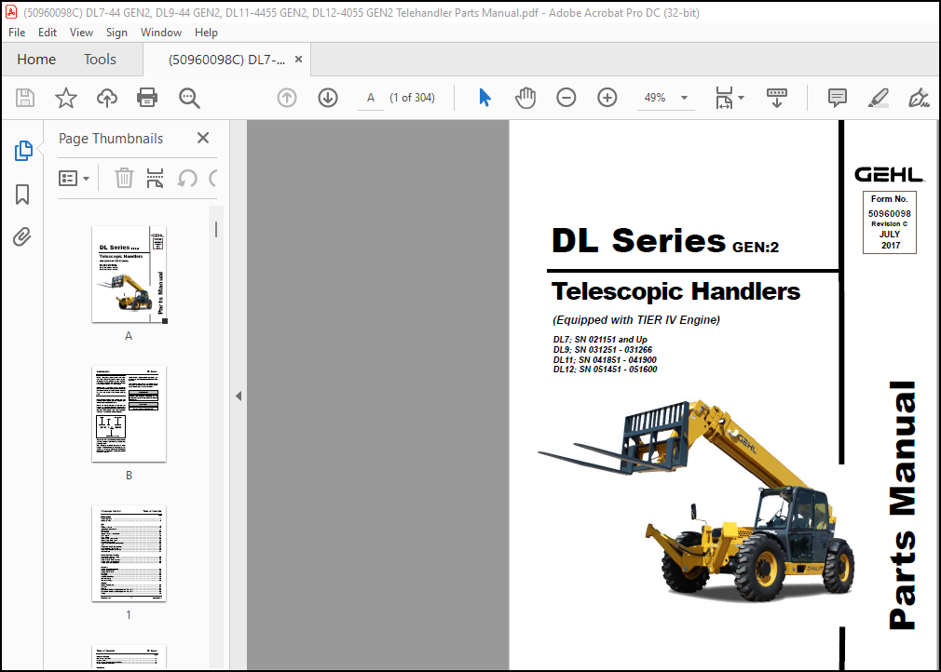Screen dimensions: 941x672
Task: Click the "Page Thumbnails" panel title
Action: click(x=111, y=139)
